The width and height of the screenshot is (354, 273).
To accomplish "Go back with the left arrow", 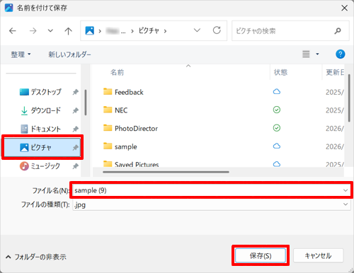I will point(13,31).
